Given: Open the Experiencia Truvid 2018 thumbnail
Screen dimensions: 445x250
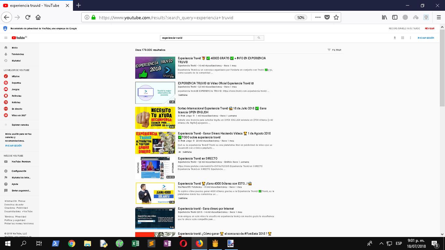Looking at the screenshot, I should pyautogui.click(x=155, y=68).
